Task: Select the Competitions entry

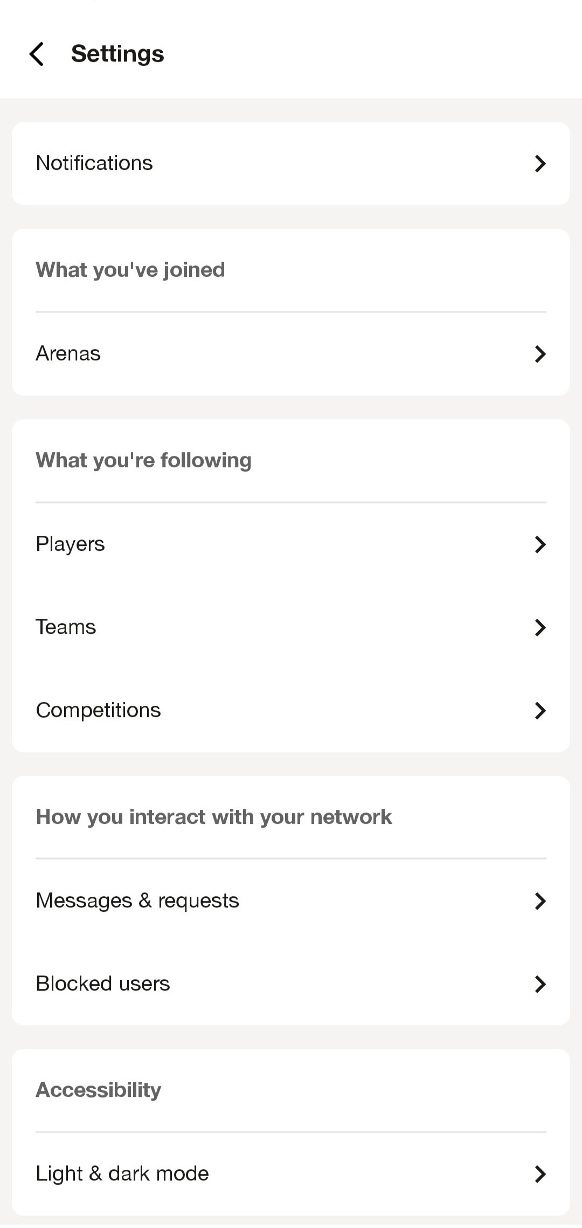Action: (99, 710)
